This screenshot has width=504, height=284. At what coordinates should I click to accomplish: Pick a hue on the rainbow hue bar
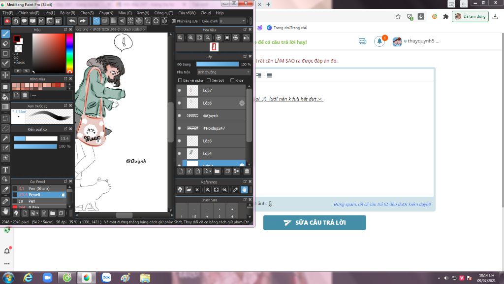[69, 53]
